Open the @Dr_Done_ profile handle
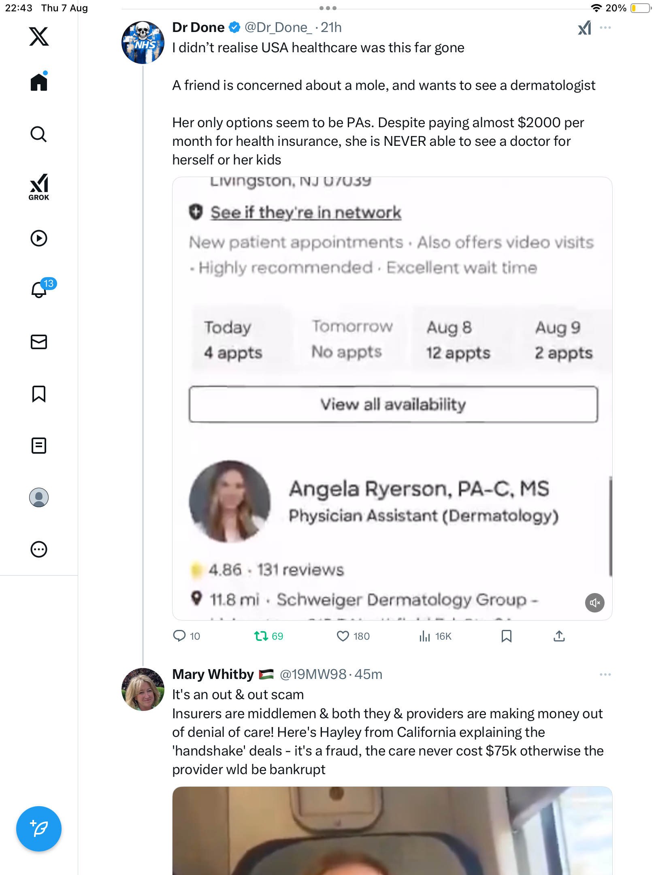 [278, 28]
